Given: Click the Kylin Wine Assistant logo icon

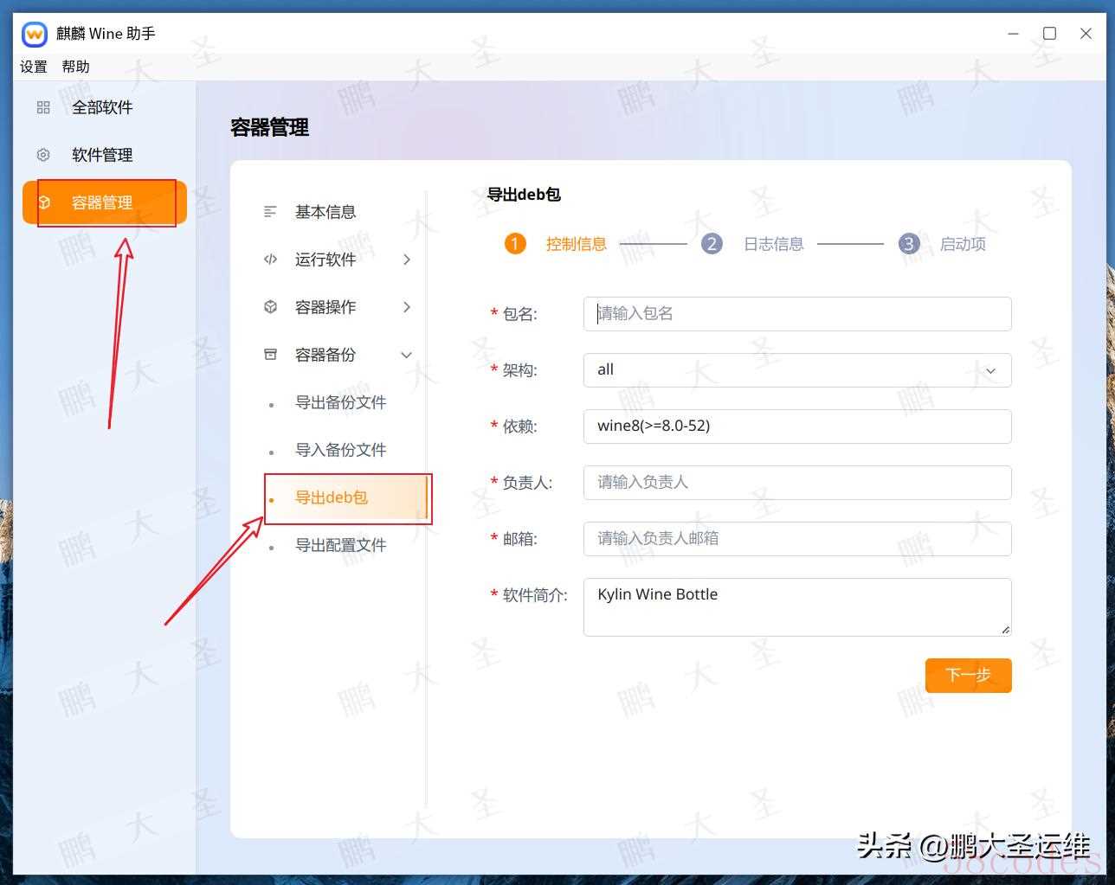Looking at the screenshot, I should (35, 34).
